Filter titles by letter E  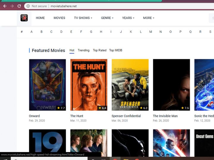pyautogui.click(x=71, y=32)
